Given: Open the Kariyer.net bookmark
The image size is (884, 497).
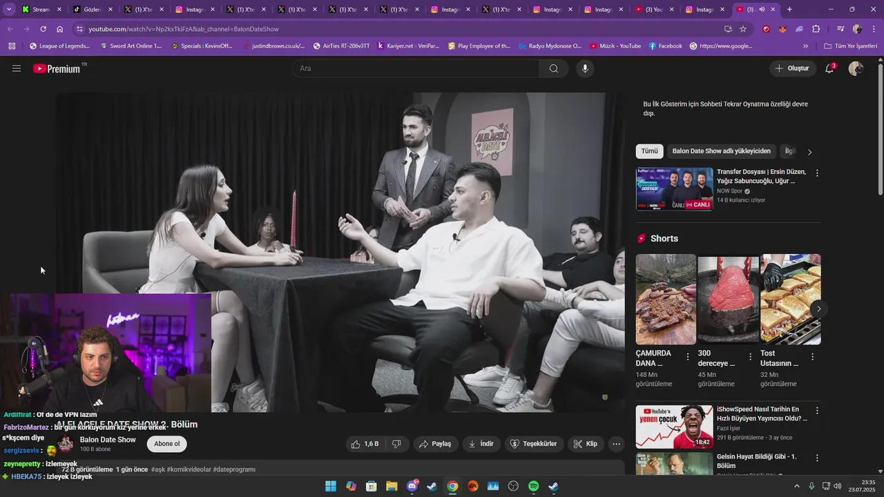Looking at the screenshot, I should coord(407,46).
